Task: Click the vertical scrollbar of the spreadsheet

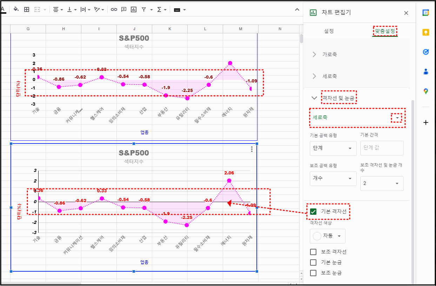Action: [x=301, y=38]
